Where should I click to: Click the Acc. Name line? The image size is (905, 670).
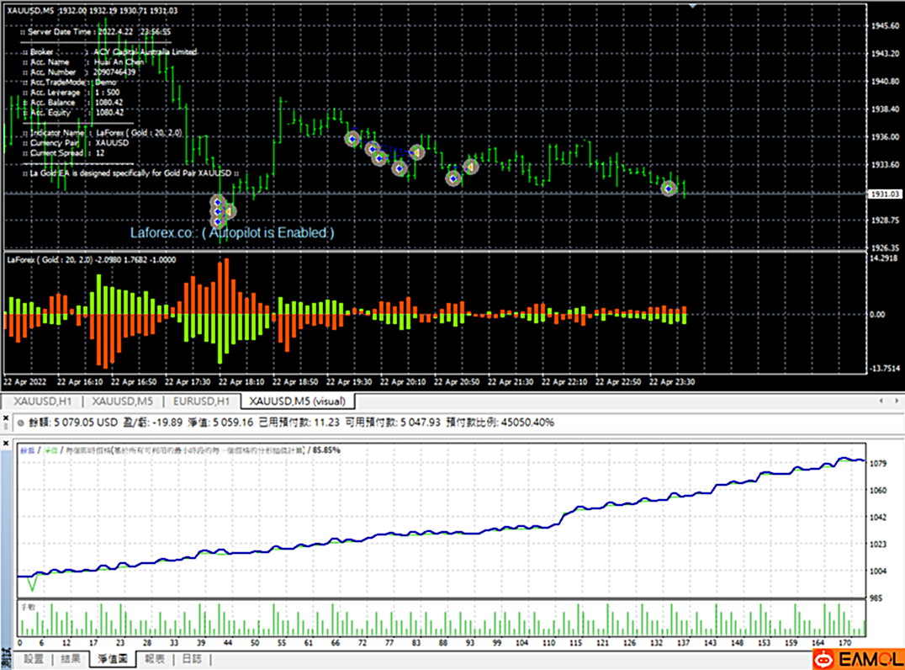pyautogui.click(x=83, y=61)
